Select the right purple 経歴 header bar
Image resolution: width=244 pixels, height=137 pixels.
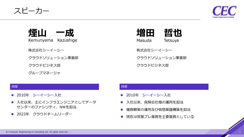point(164,87)
